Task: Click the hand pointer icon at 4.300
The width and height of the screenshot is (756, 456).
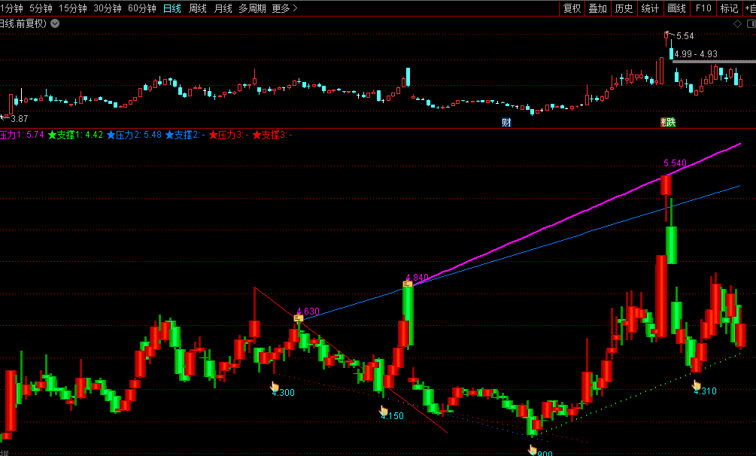Action: tap(275, 386)
